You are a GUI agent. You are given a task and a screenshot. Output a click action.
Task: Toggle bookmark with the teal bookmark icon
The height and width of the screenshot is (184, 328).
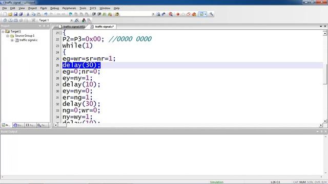pyautogui.click(x=71, y=14)
